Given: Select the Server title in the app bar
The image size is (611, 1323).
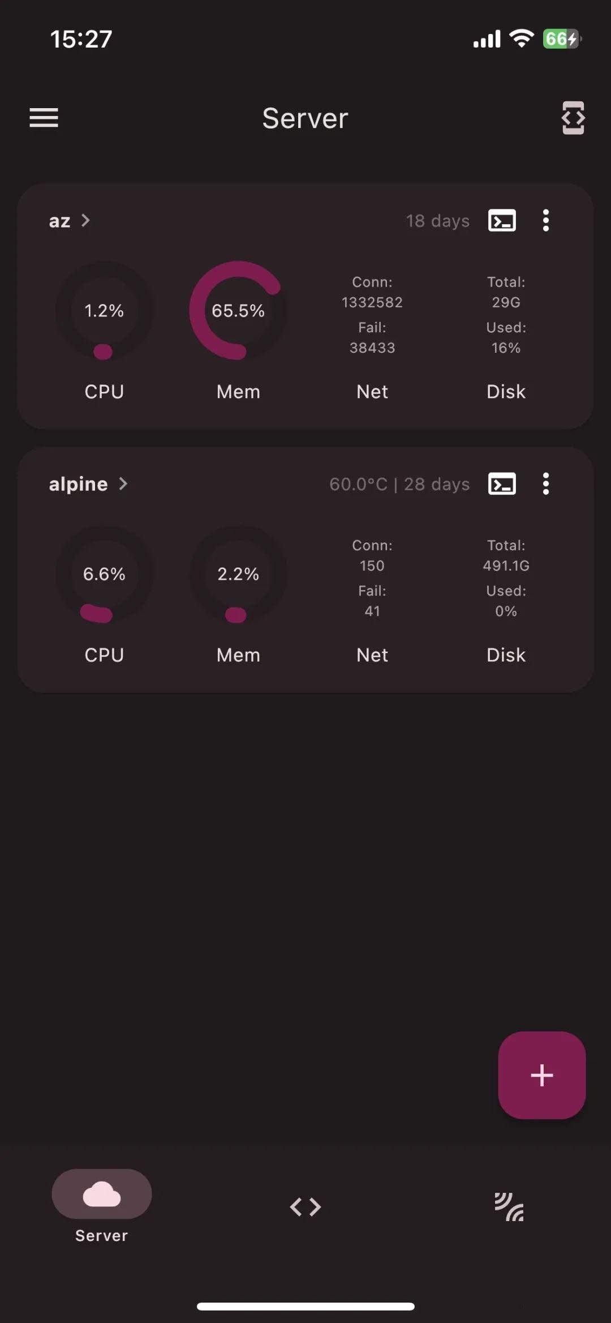Looking at the screenshot, I should [305, 118].
